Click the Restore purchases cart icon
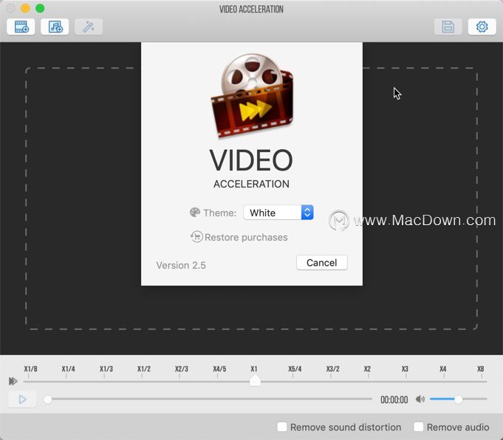This screenshot has height=440, width=503. click(x=196, y=237)
